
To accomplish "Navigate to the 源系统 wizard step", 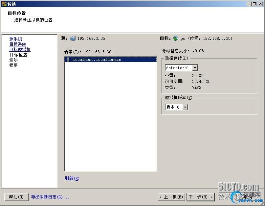I will click(15, 39).
